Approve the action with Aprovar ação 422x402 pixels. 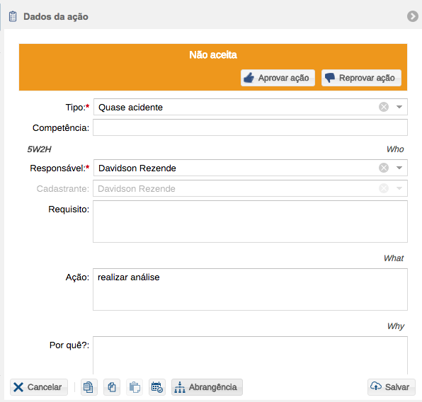pyautogui.click(x=278, y=78)
